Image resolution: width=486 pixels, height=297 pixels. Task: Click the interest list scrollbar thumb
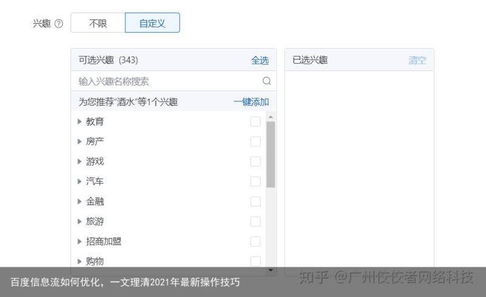pos(270,154)
